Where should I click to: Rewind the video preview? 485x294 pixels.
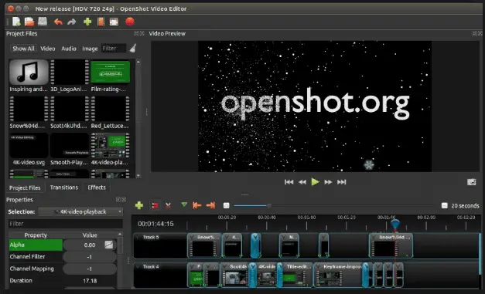tap(302, 182)
